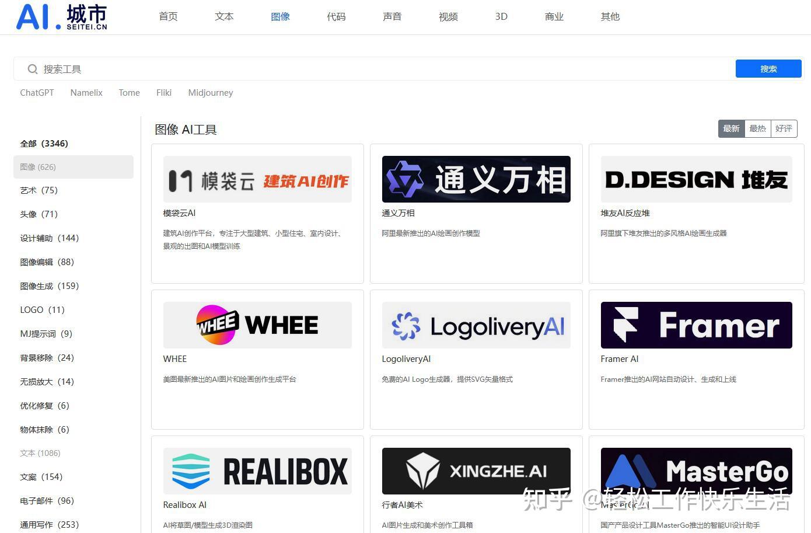811x533 pixels.
Task: Open the 模袋云 banner image
Action: tap(257, 179)
